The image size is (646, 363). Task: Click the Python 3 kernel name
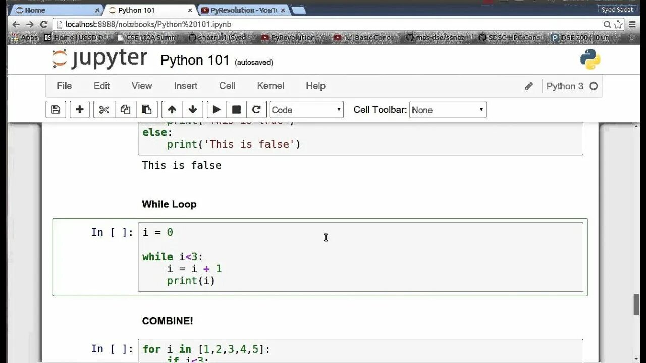565,86
